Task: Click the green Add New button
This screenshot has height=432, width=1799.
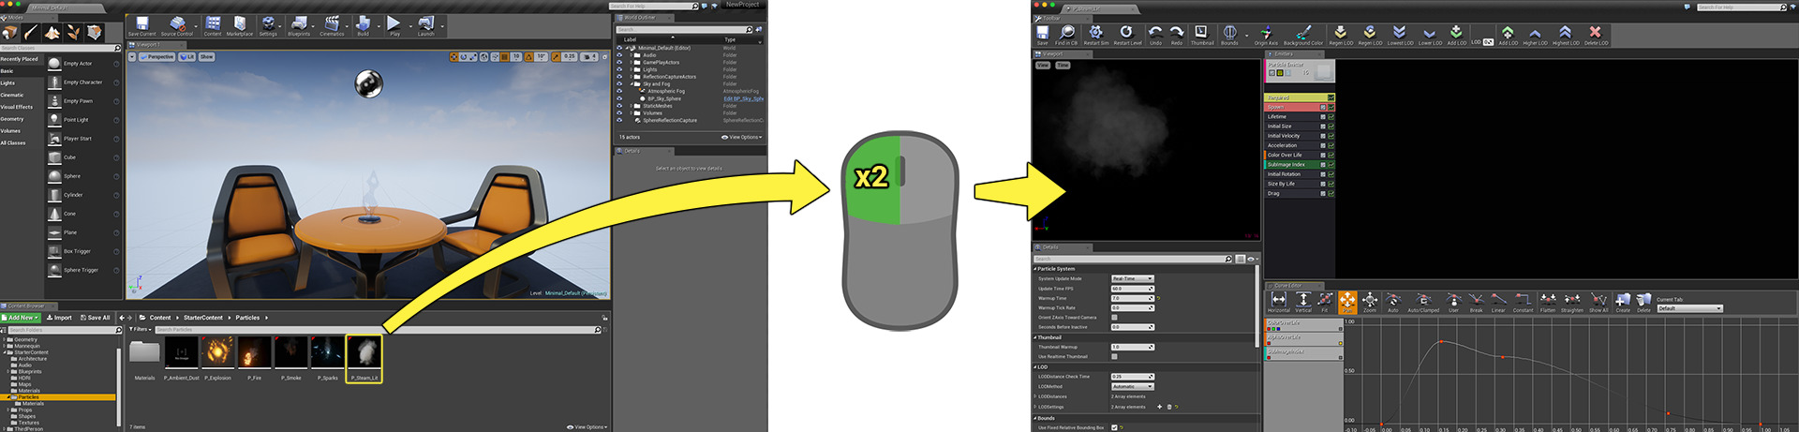Action: 20,318
